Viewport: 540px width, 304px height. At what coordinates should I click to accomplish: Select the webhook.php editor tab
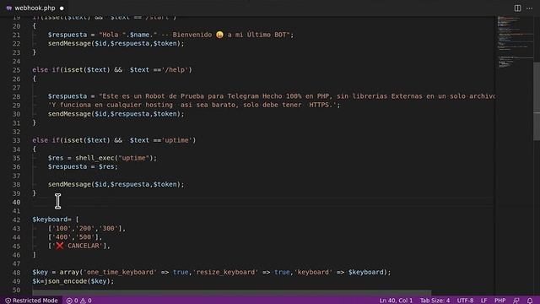click(35, 8)
